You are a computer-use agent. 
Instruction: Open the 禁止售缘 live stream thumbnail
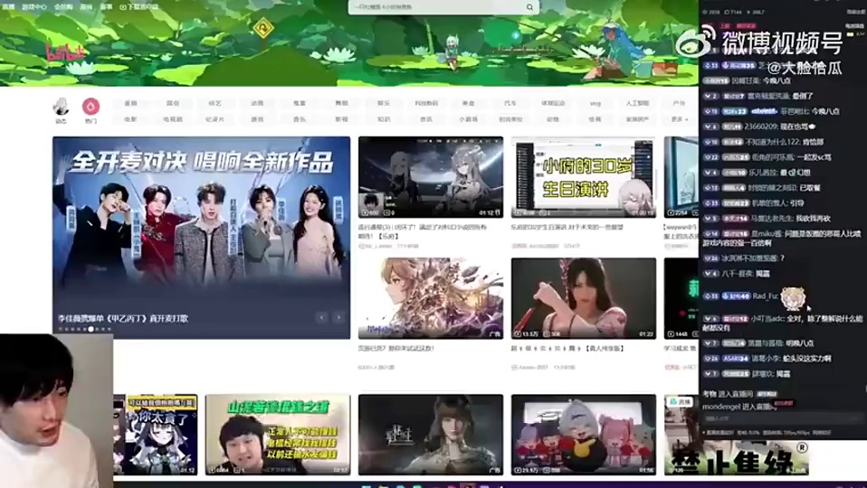[736, 435]
